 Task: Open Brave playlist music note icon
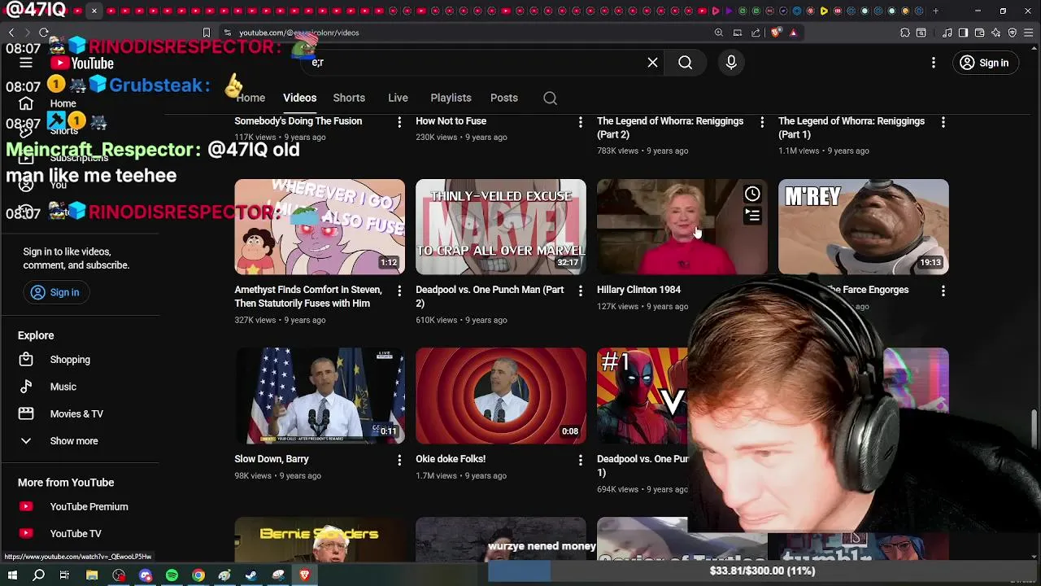(x=947, y=33)
